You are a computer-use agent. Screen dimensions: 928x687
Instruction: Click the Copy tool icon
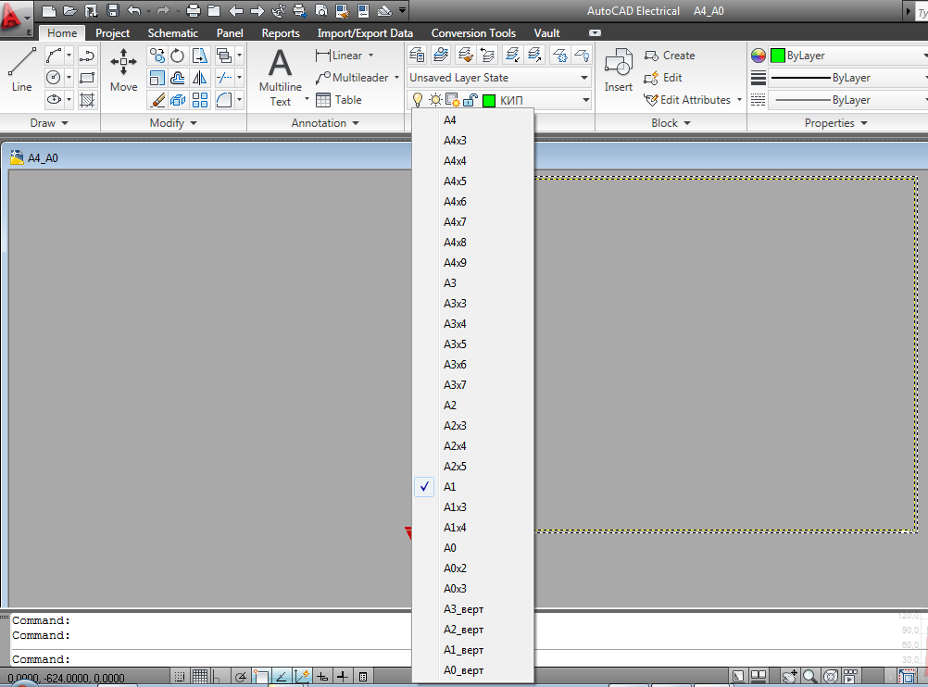coord(157,56)
